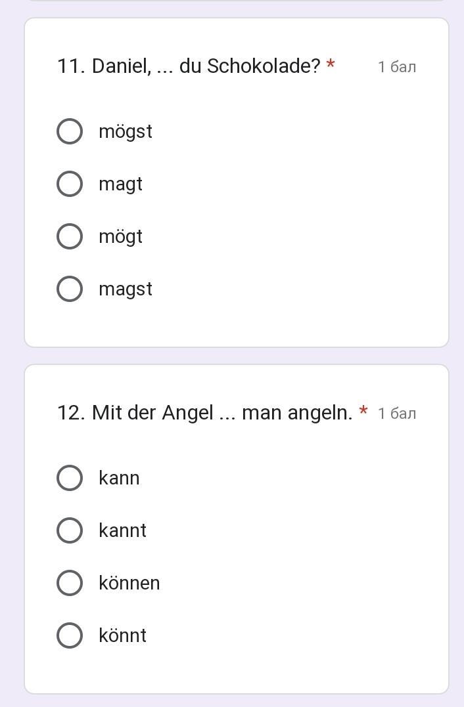Click the 'magst' answer label text
This screenshot has height=707, width=464.
(x=126, y=289)
